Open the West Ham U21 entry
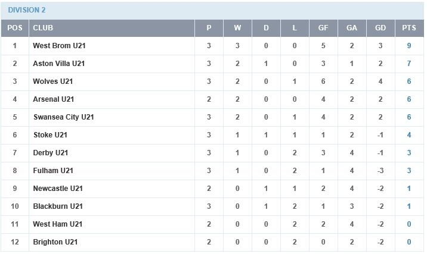The width and height of the screenshot is (427, 254). [x=58, y=224]
